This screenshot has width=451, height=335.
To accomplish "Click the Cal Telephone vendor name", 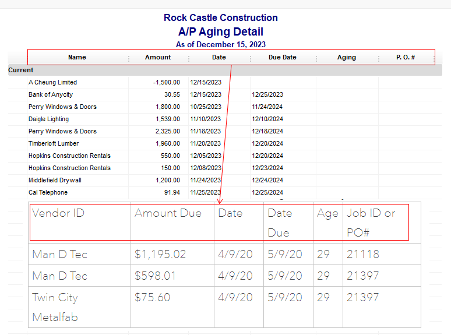I will (48, 192).
